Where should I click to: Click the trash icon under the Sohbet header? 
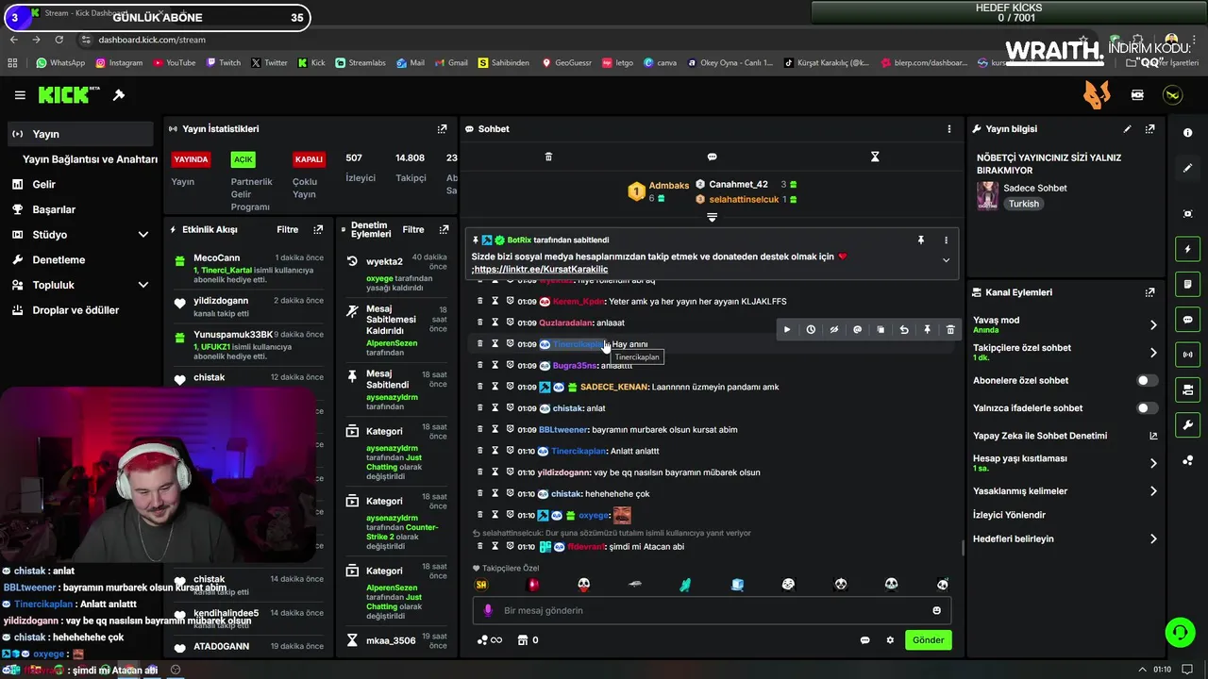click(548, 157)
